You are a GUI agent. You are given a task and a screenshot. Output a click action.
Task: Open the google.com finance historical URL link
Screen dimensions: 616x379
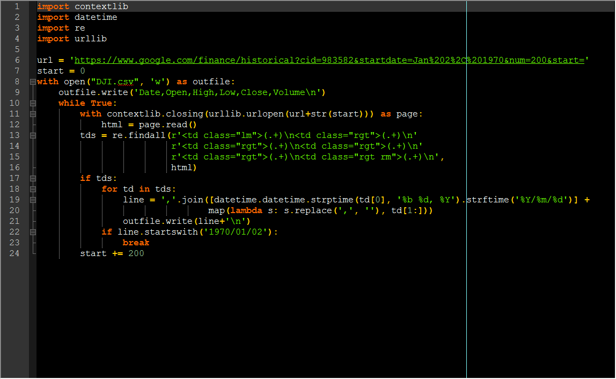click(329, 60)
